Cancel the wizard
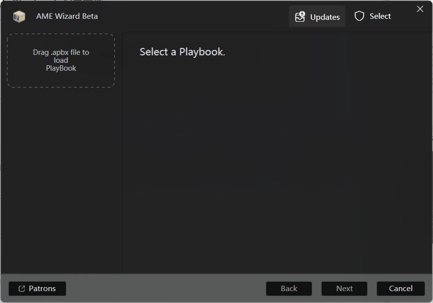This screenshot has height=303, width=433. [x=400, y=289]
